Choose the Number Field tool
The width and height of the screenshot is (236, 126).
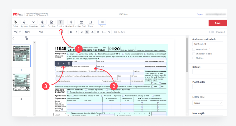(71, 22)
